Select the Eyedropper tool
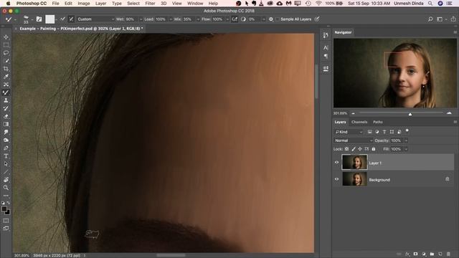The image size is (459, 258). (6, 77)
